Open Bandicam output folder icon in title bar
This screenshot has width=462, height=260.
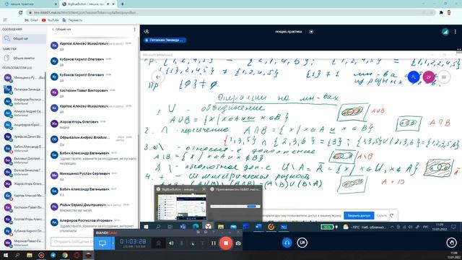198,233
